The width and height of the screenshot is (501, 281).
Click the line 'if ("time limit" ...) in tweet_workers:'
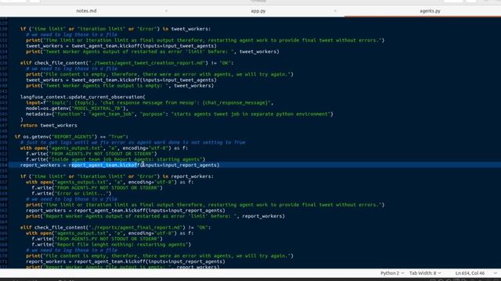click(115, 29)
